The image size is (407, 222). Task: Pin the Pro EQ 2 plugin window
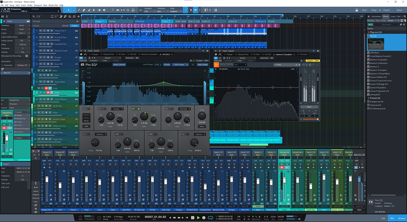point(203,51)
